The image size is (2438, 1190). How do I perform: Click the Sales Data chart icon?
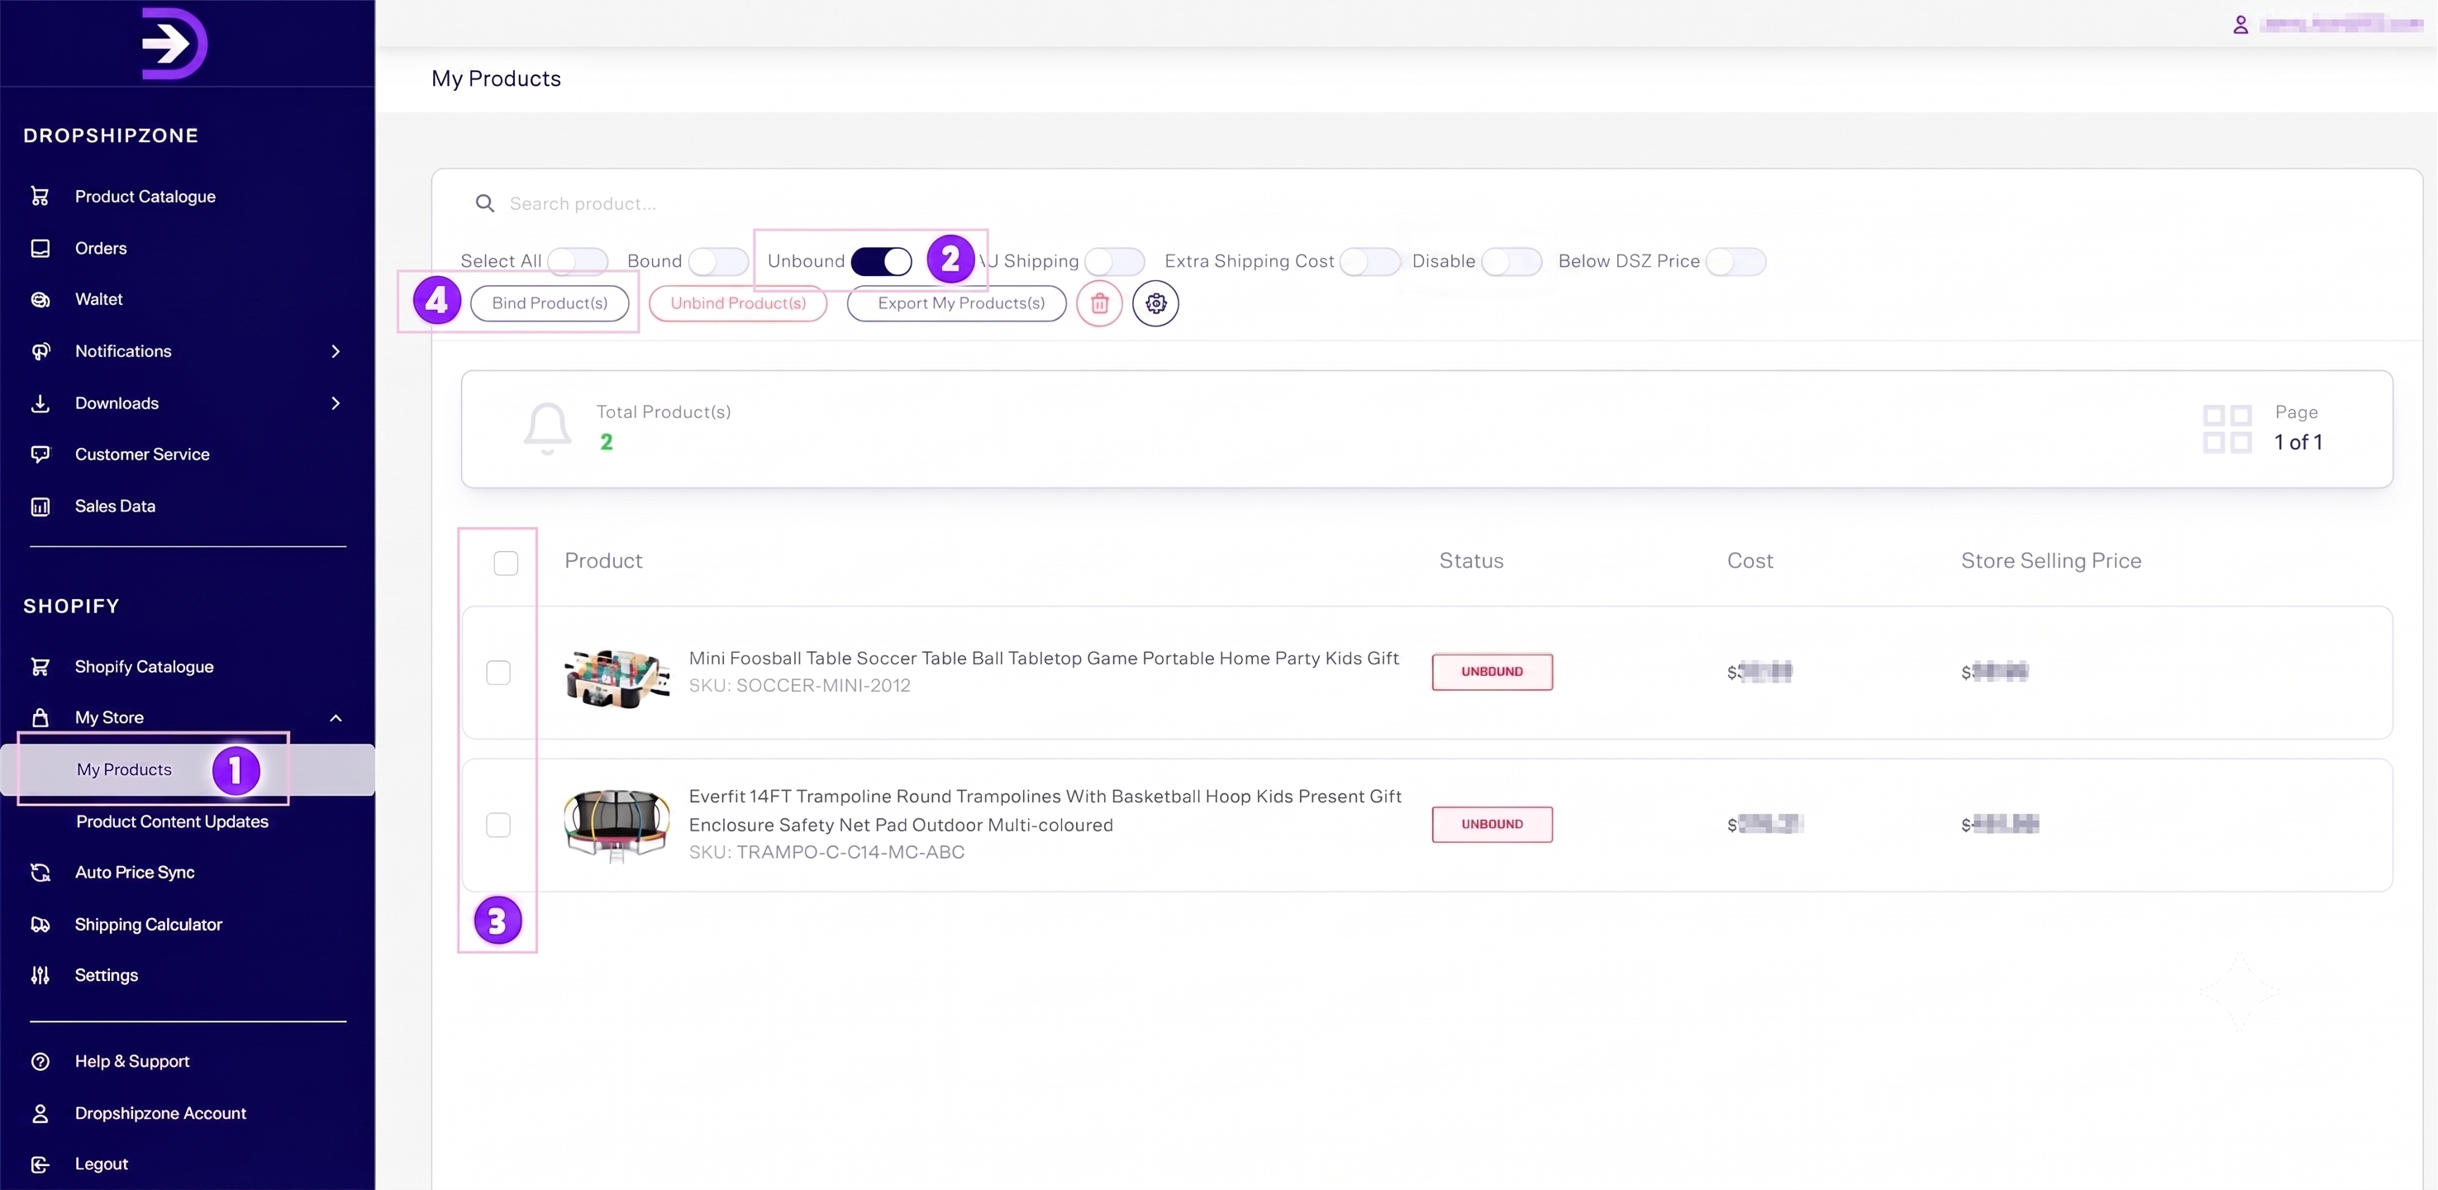tap(40, 507)
